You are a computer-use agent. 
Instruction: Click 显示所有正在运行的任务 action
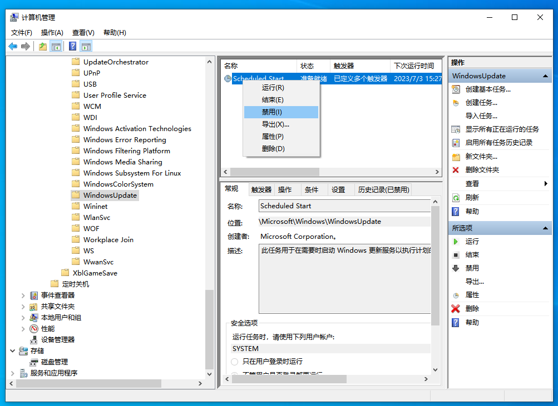(502, 129)
